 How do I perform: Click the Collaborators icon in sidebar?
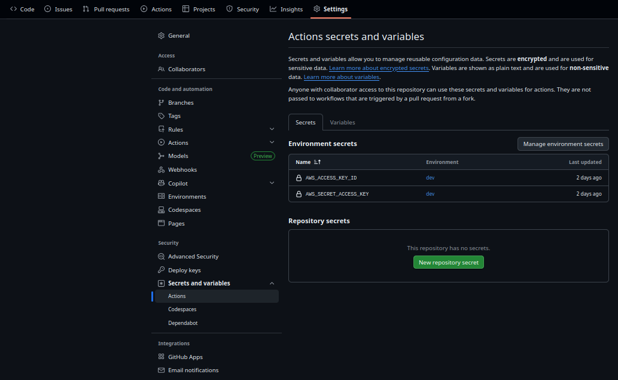(160, 69)
